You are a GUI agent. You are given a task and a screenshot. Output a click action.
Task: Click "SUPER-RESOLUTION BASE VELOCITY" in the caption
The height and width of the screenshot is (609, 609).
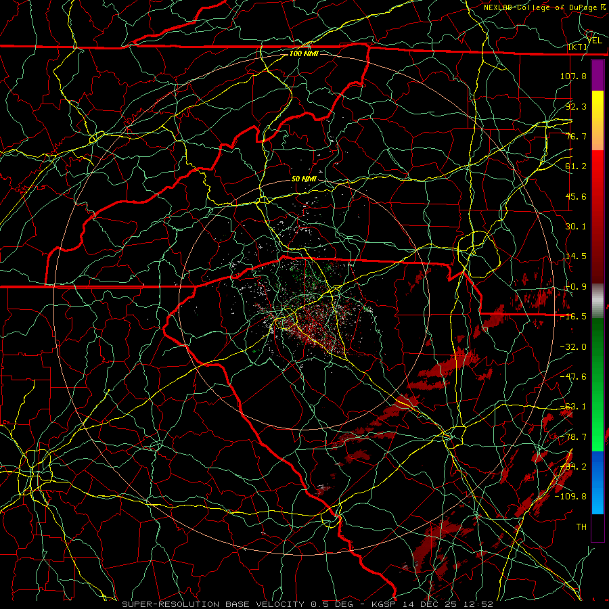215,604
